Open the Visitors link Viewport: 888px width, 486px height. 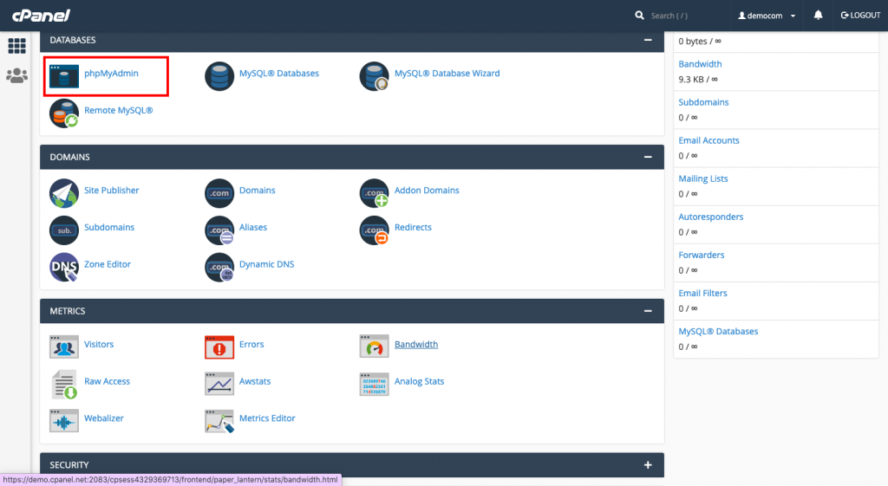pos(99,344)
